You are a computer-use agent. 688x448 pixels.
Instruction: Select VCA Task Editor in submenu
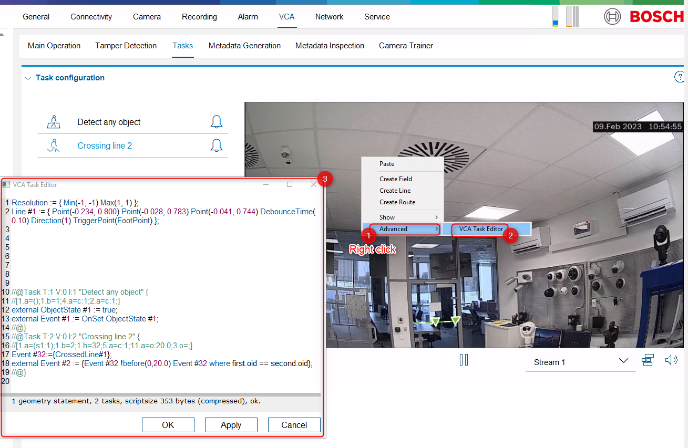(481, 229)
